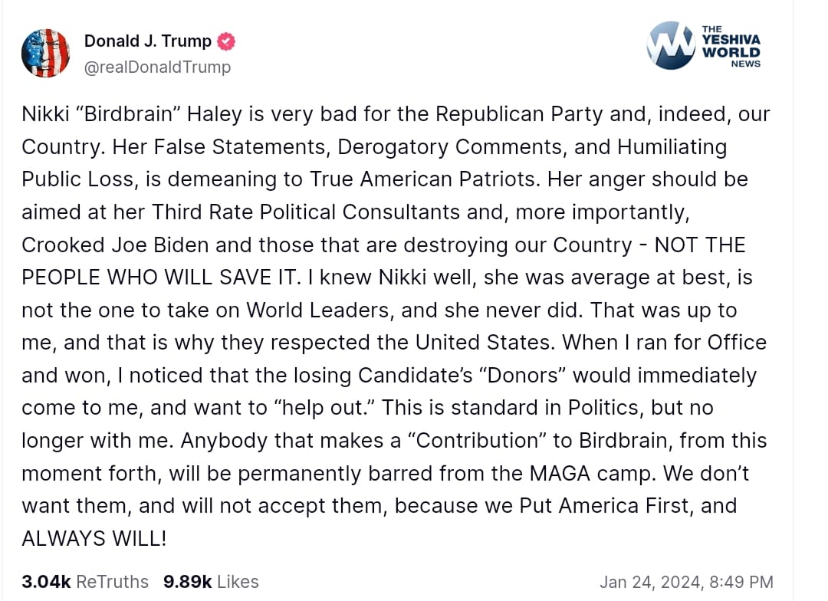Click the Yeshiva World News globe logo
This screenshot has width=828, height=601.
669,45
